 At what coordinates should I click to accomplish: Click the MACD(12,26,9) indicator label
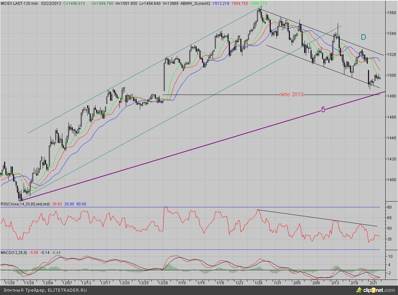pos(13,252)
